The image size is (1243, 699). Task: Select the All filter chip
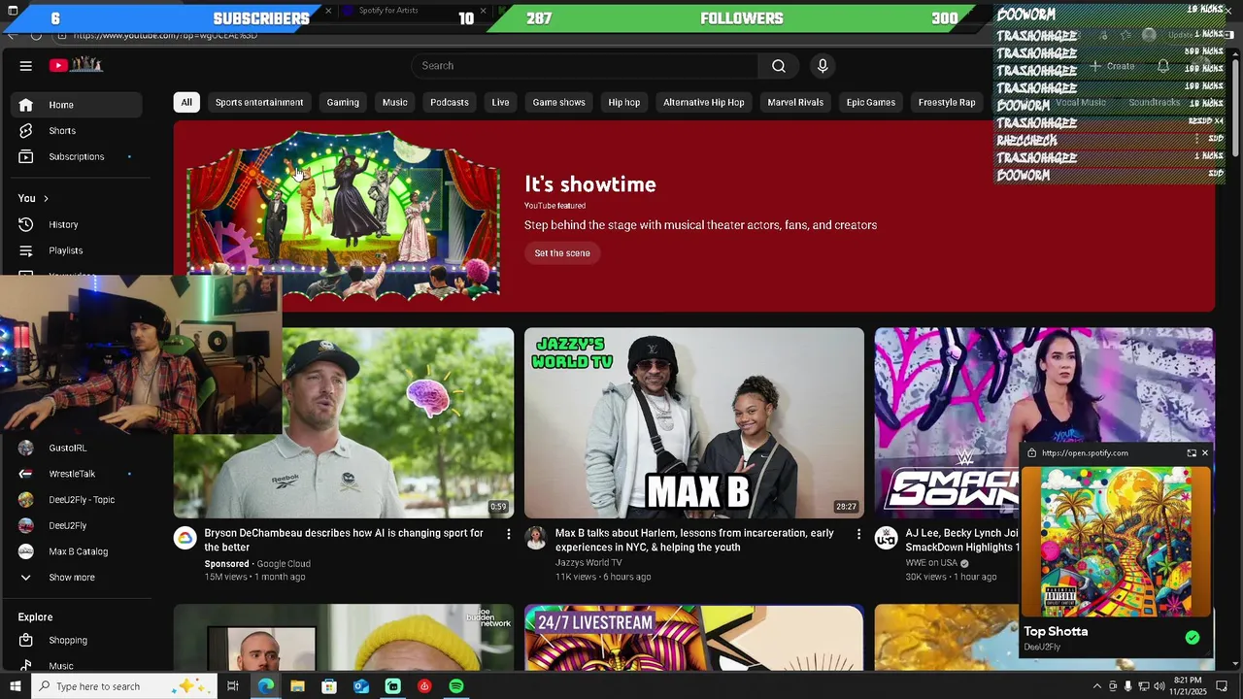point(186,102)
